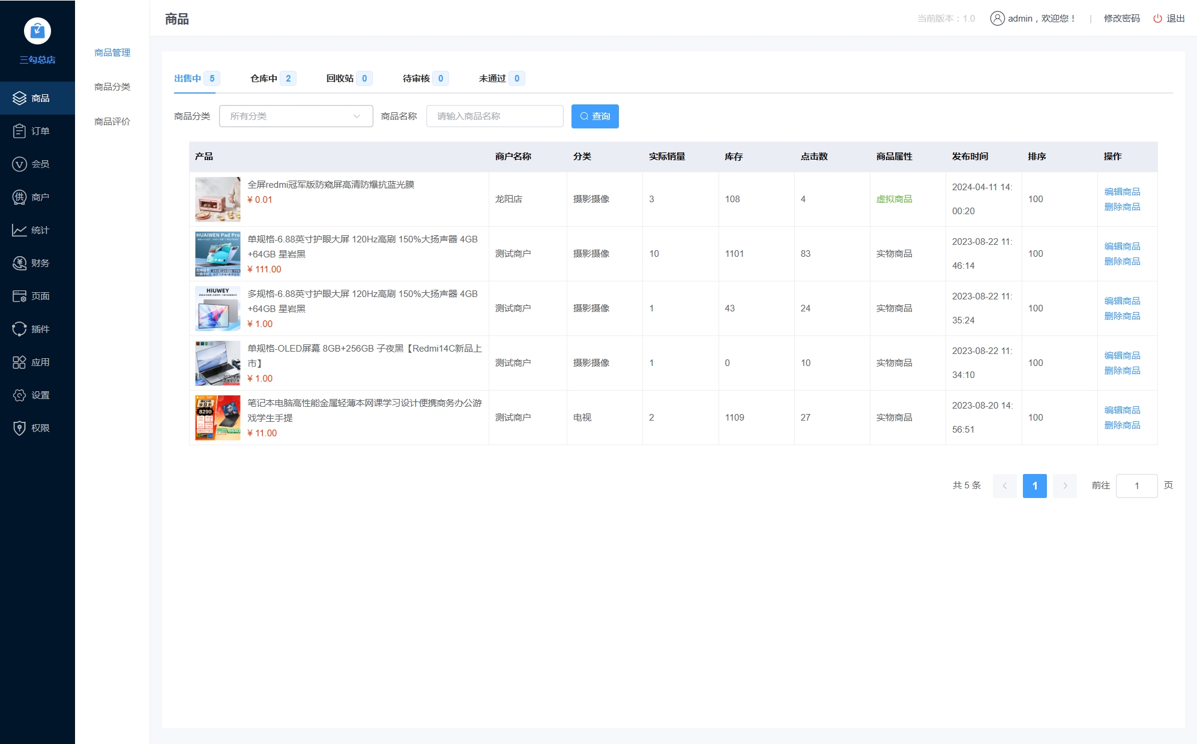Image resolution: width=1197 pixels, height=744 pixels.
Task: Select page 1 in pagination
Action: (x=1034, y=486)
